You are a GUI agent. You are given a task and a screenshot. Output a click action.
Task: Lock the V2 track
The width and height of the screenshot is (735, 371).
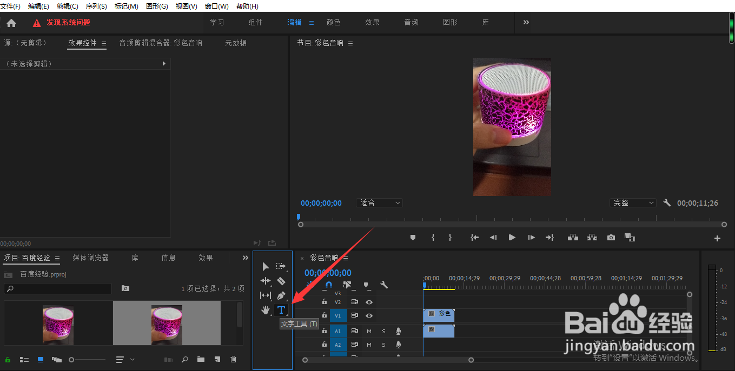[324, 302]
